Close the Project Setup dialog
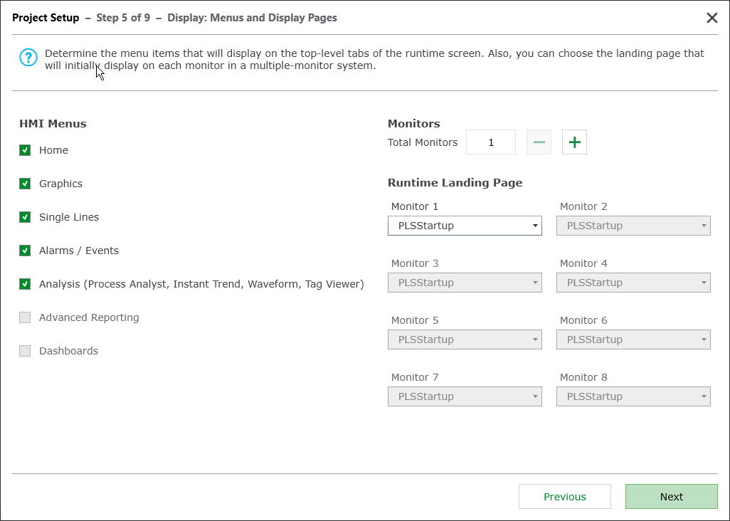The image size is (730, 521). 712,18
